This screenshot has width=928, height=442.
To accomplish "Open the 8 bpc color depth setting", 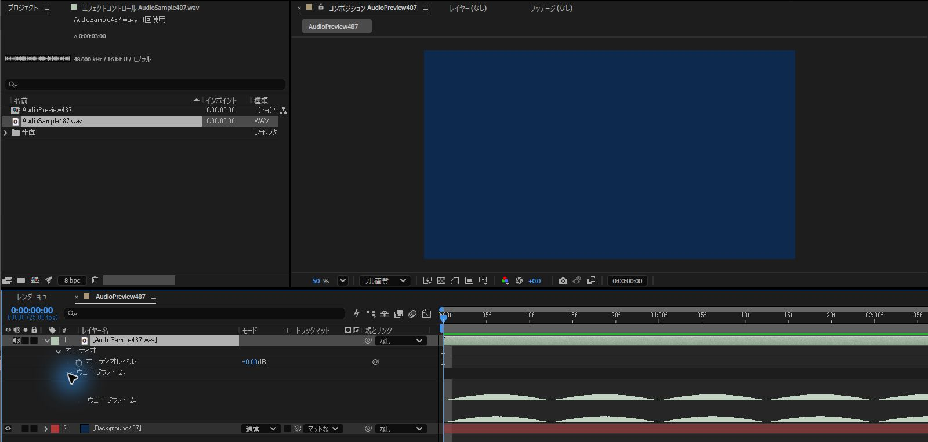I will [x=72, y=280].
